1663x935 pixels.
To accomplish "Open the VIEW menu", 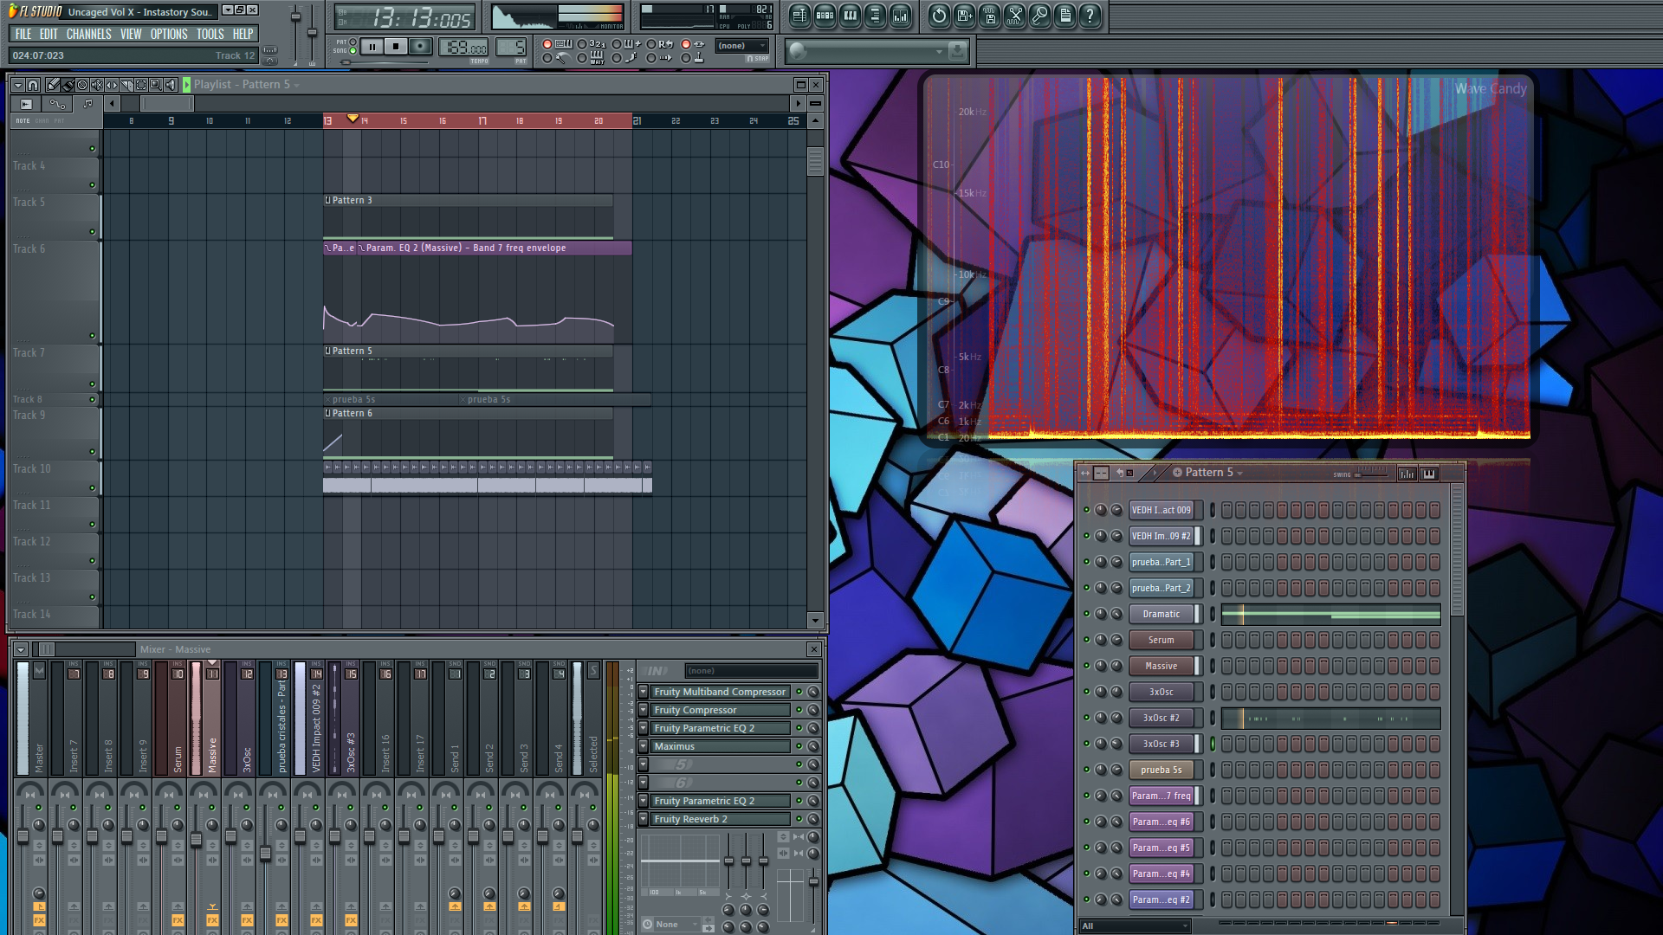I will (131, 34).
